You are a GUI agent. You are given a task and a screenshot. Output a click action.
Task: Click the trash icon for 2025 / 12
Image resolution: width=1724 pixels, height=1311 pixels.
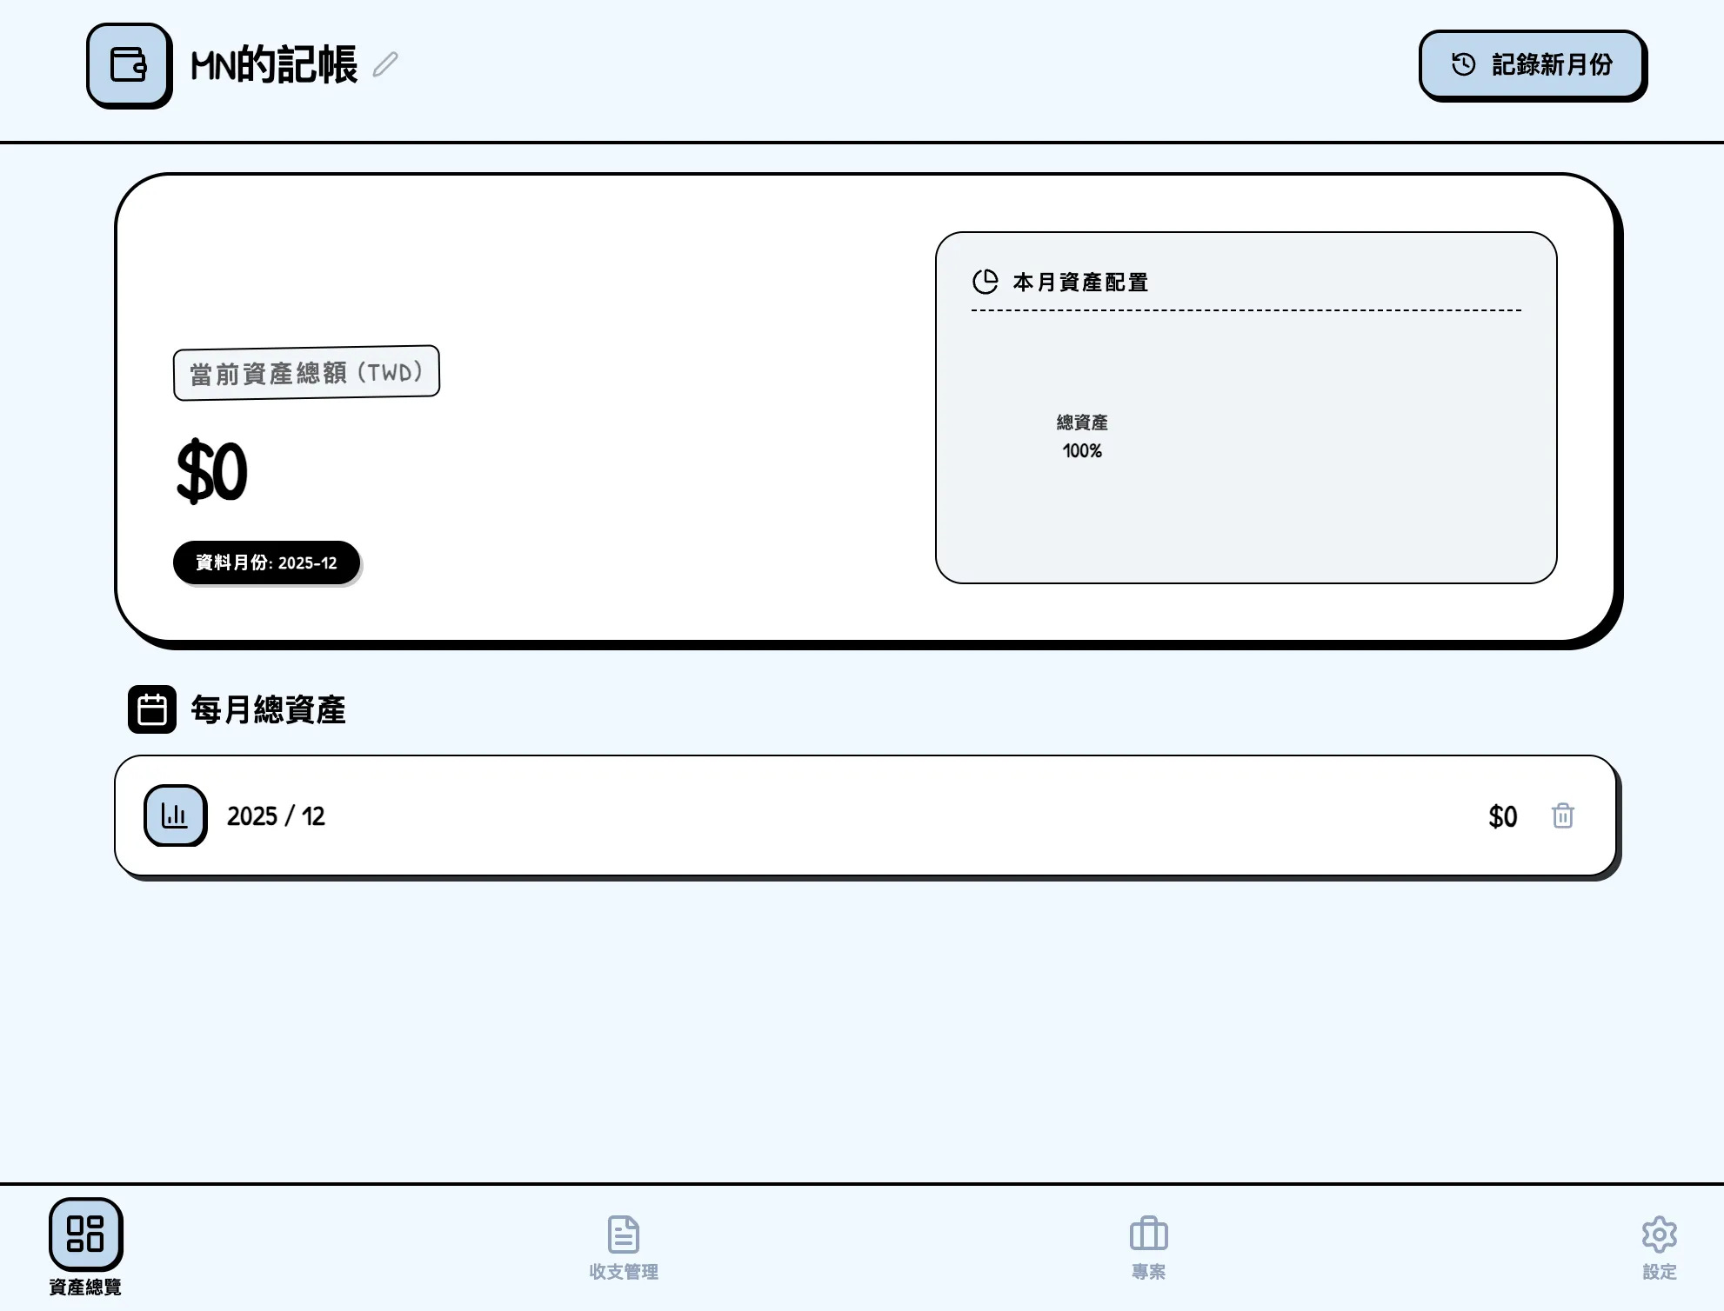[x=1562, y=815]
